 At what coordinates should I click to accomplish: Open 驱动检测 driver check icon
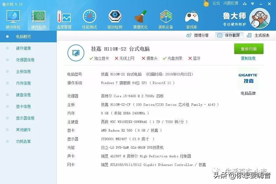point(114,15)
